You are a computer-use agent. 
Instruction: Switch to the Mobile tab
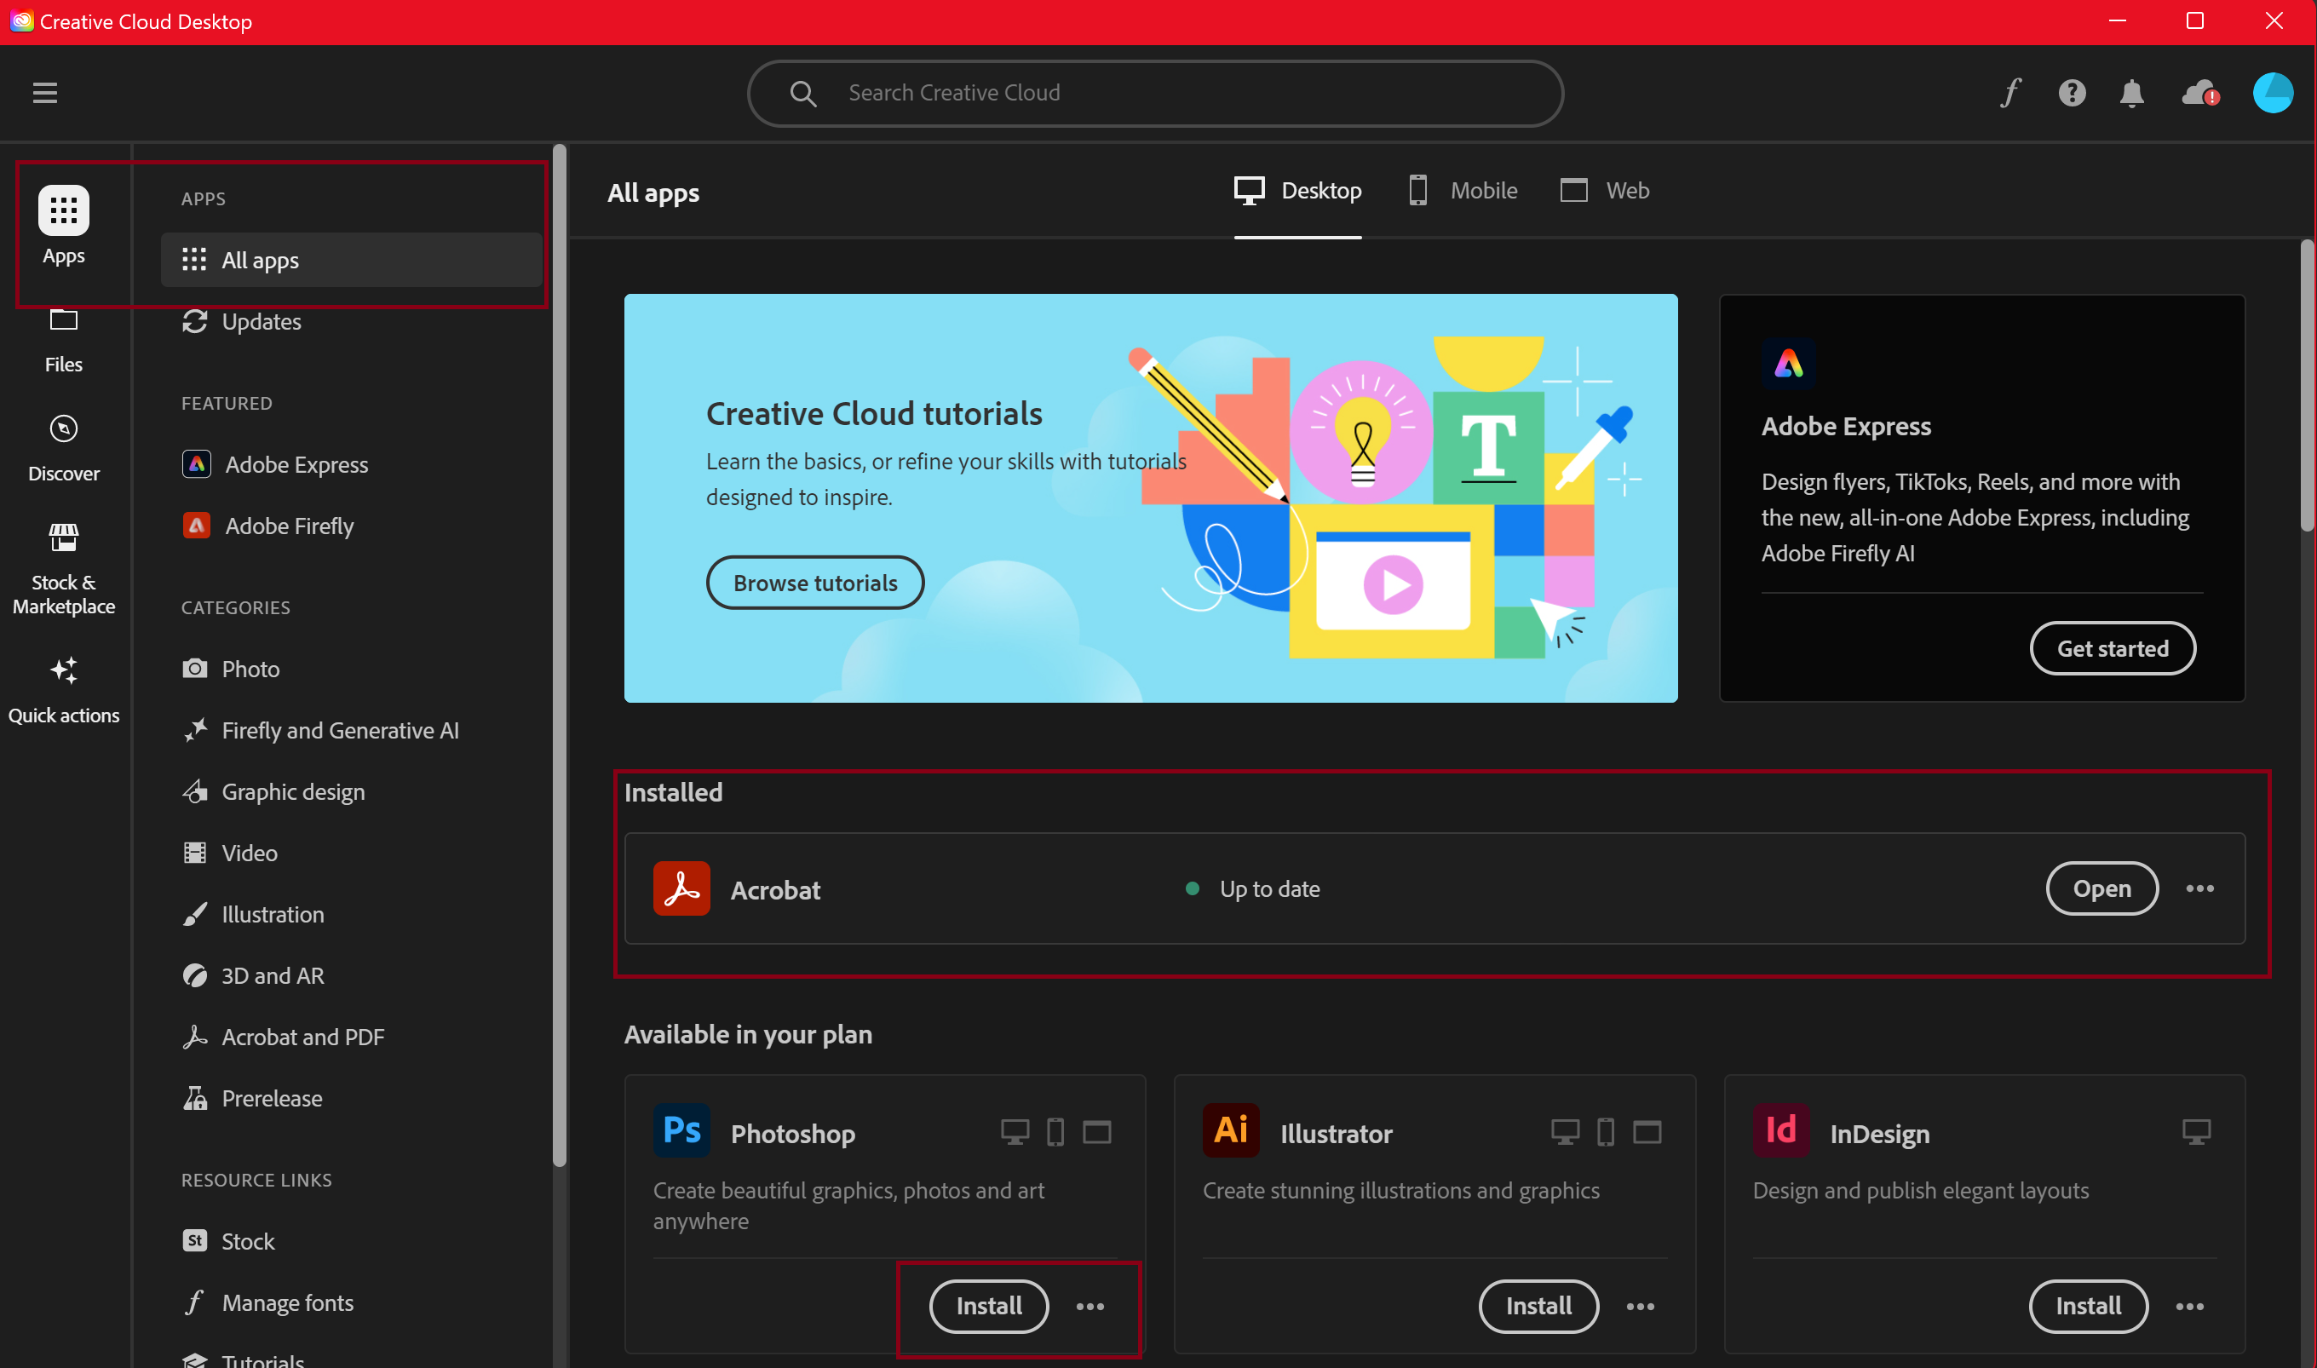1463,191
